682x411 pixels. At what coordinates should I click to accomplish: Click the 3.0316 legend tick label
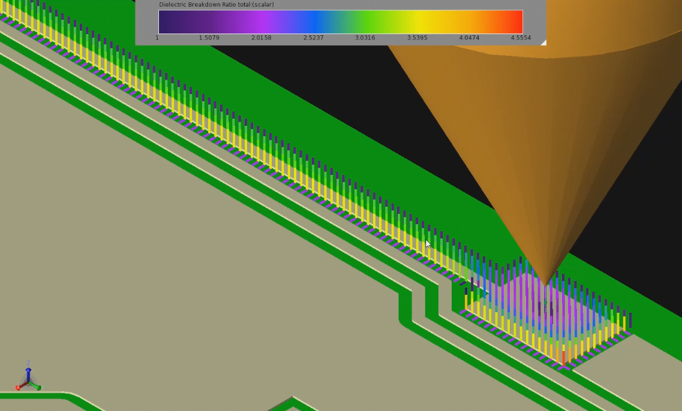point(365,37)
